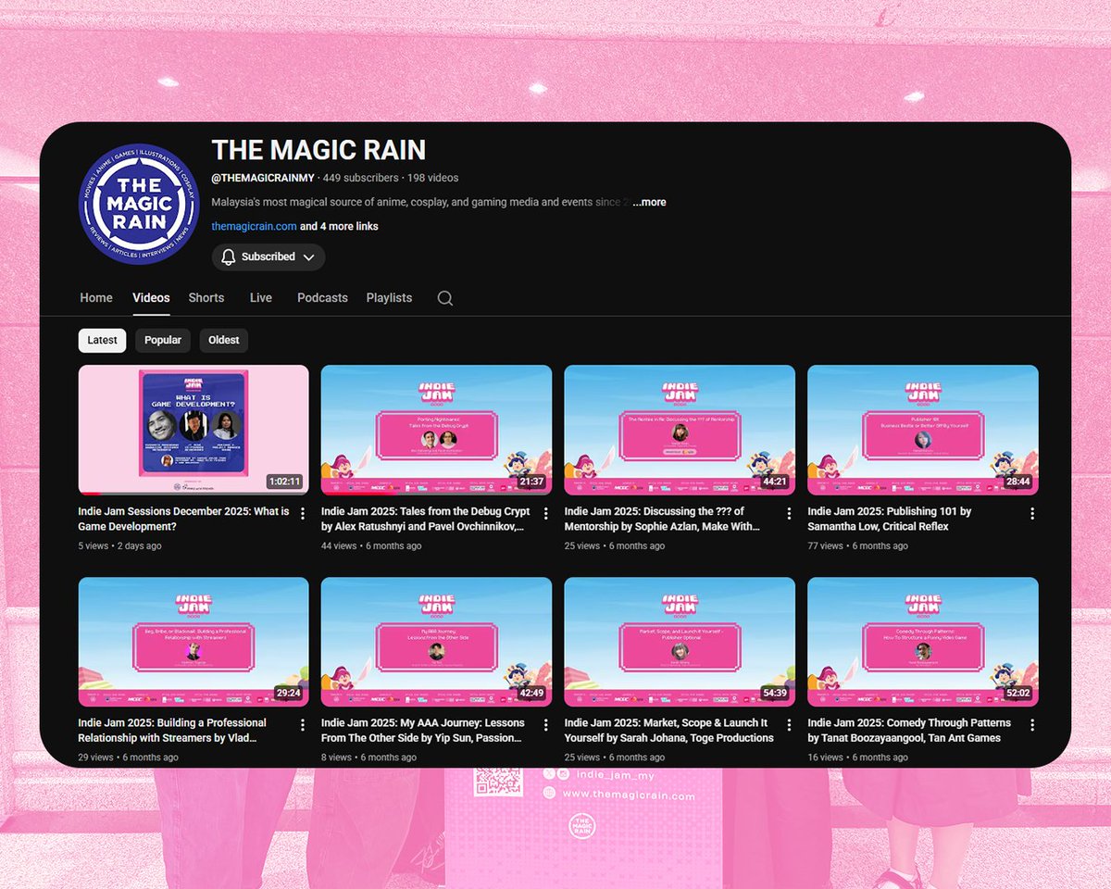Screen dimensions: 1111x889
Task: Click the bell icon on Subscribed button
Action: click(x=229, y=257)
